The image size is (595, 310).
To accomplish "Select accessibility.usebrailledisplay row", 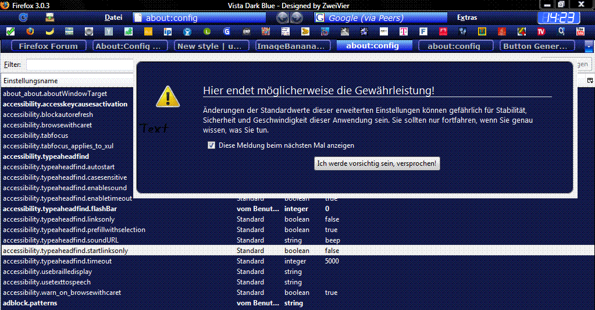I will click(298, 272).
